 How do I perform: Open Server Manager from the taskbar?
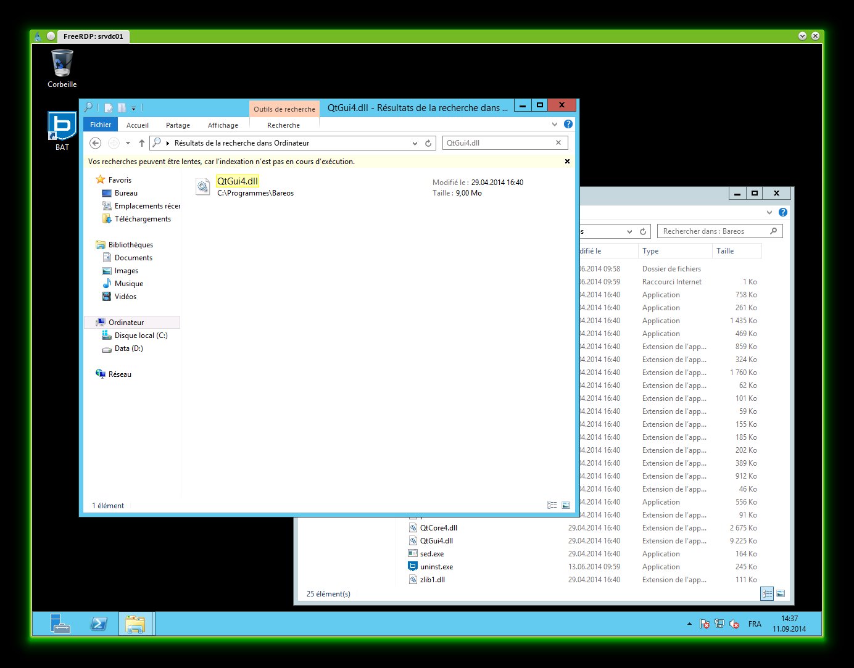coord(60,624)
